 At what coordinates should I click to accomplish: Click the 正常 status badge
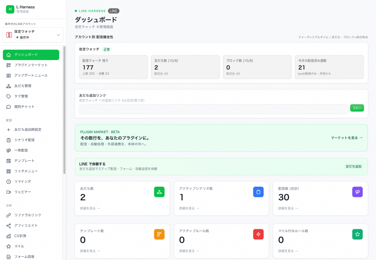(x=106, y=49)
